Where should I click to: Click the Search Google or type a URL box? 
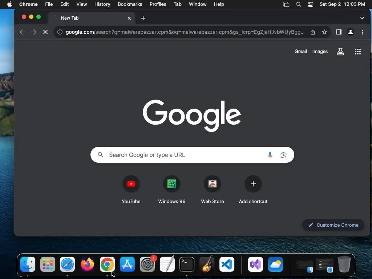pyautogui.click(x=192, y=155)
